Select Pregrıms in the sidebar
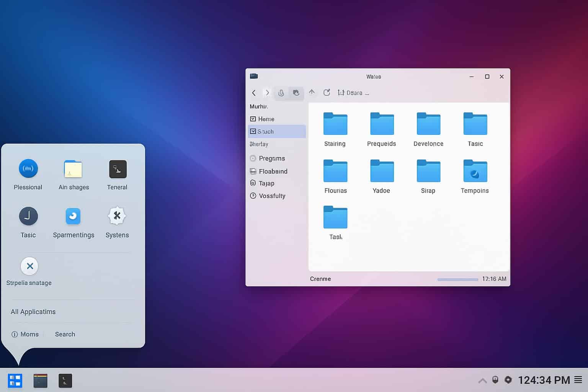This screenshot has width=588, height=392. (x=271, y=158)
